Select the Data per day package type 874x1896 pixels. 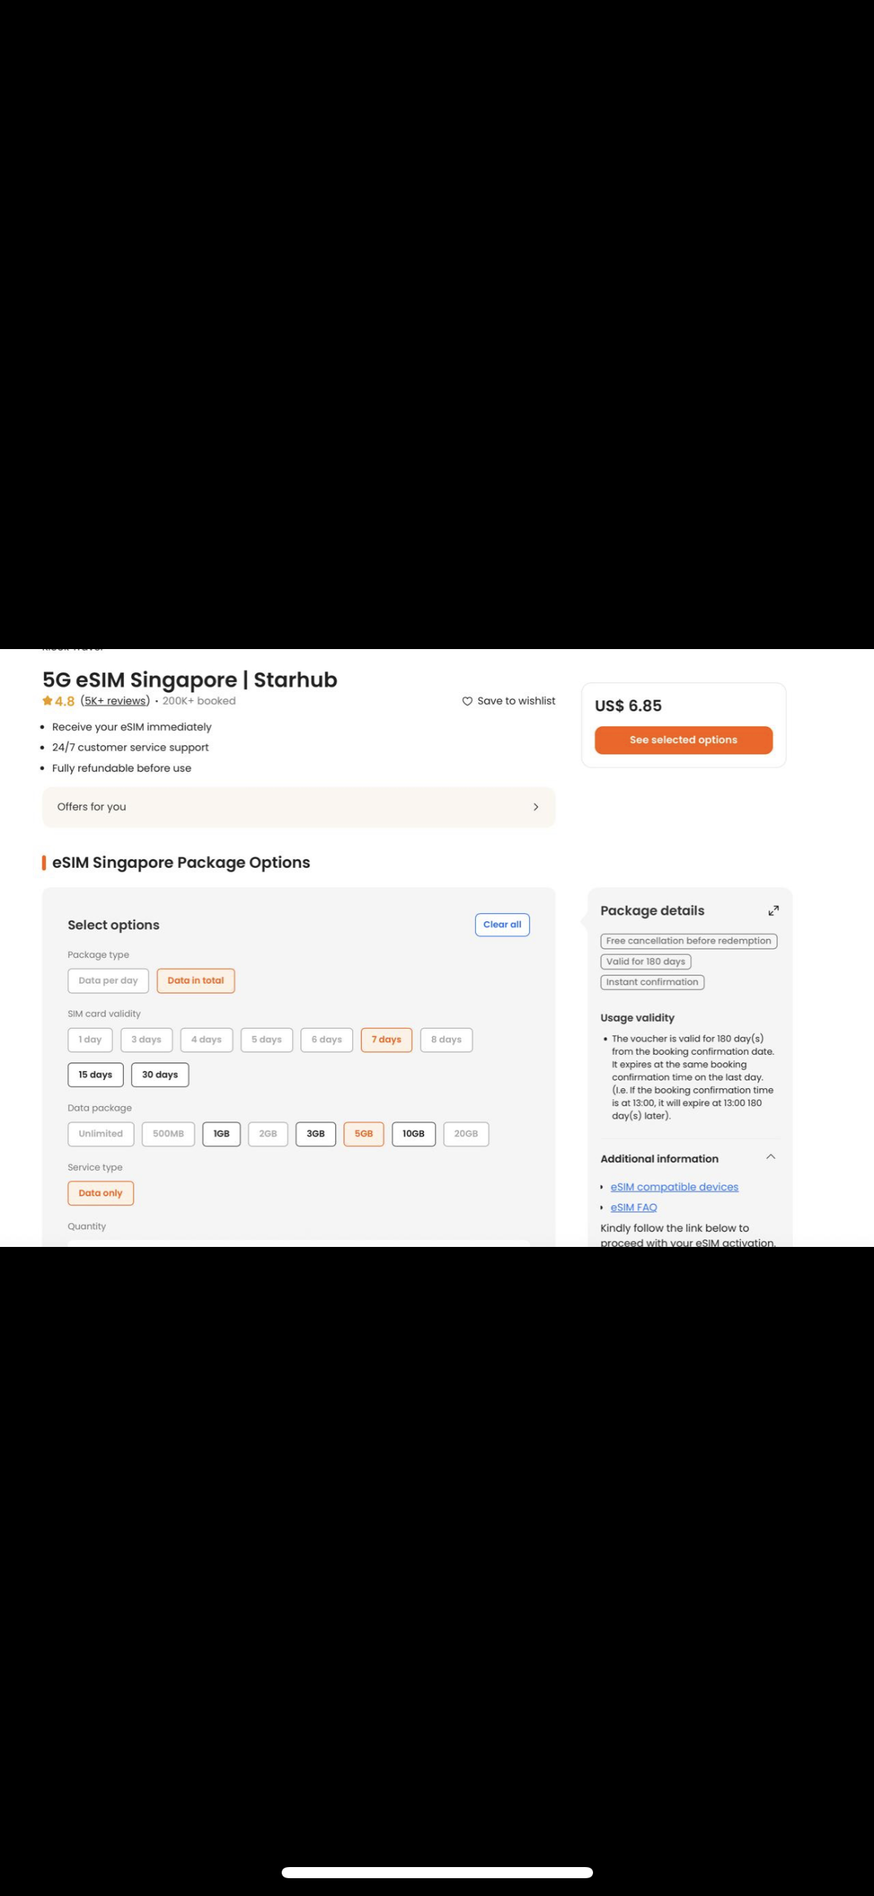[108, 981]
